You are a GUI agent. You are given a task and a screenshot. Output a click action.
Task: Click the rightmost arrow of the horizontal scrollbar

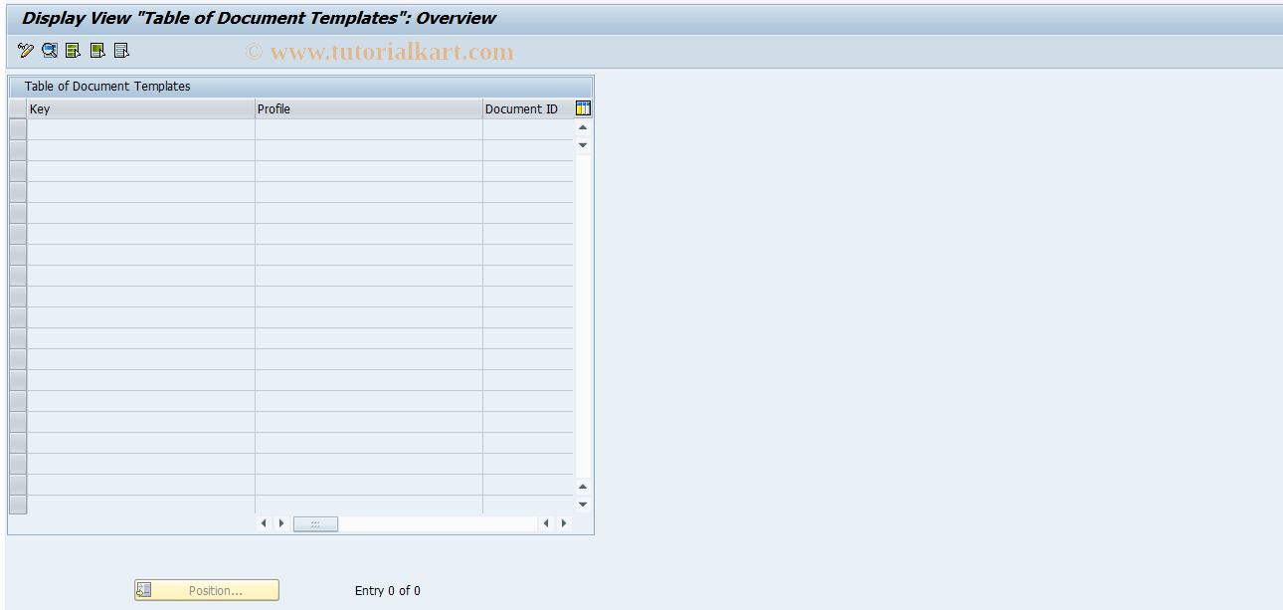(x=565, y=523)
